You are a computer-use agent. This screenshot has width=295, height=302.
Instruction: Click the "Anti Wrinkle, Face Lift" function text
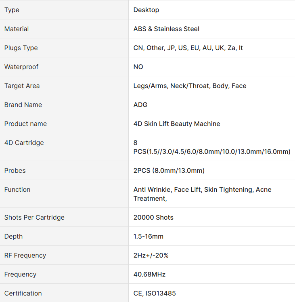167,189
